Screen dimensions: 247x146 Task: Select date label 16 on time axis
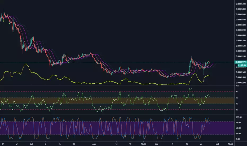pos(187,144)
